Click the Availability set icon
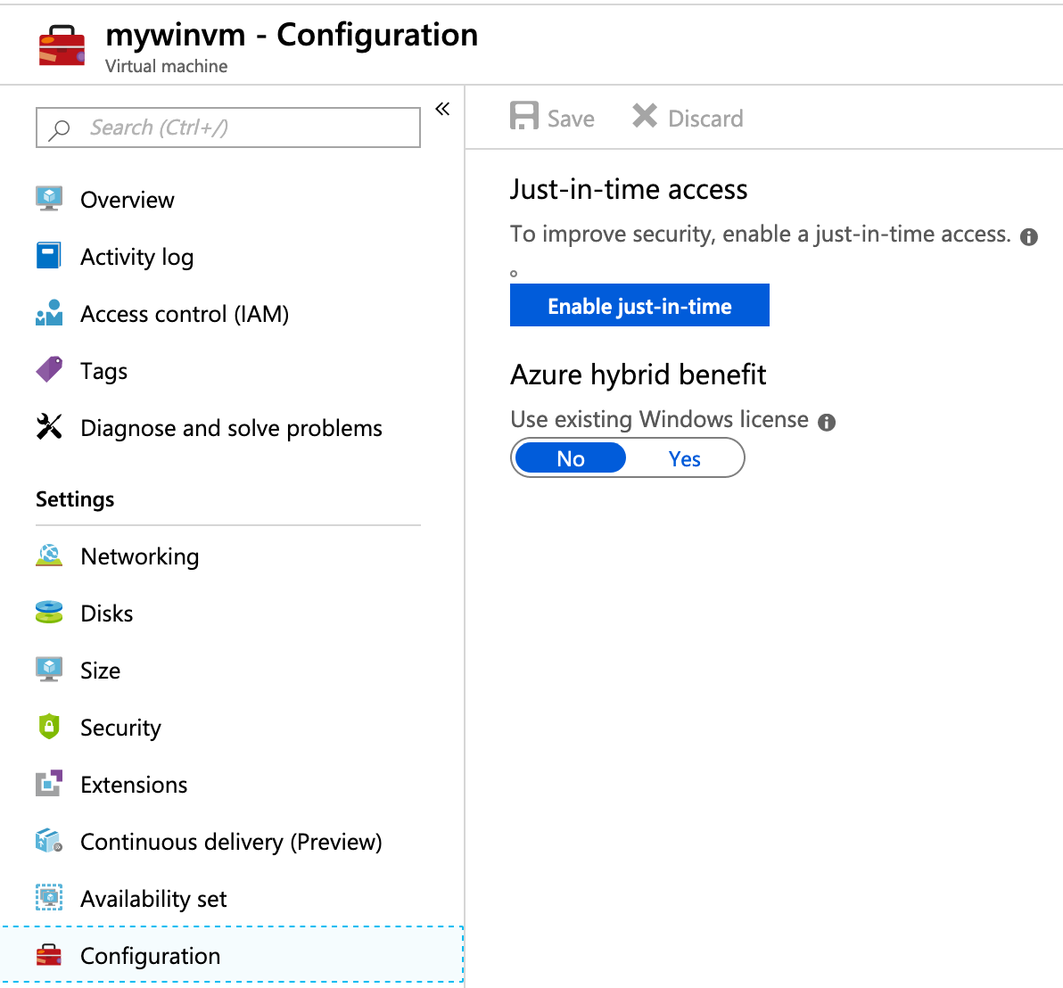 (x=49, y=897)
